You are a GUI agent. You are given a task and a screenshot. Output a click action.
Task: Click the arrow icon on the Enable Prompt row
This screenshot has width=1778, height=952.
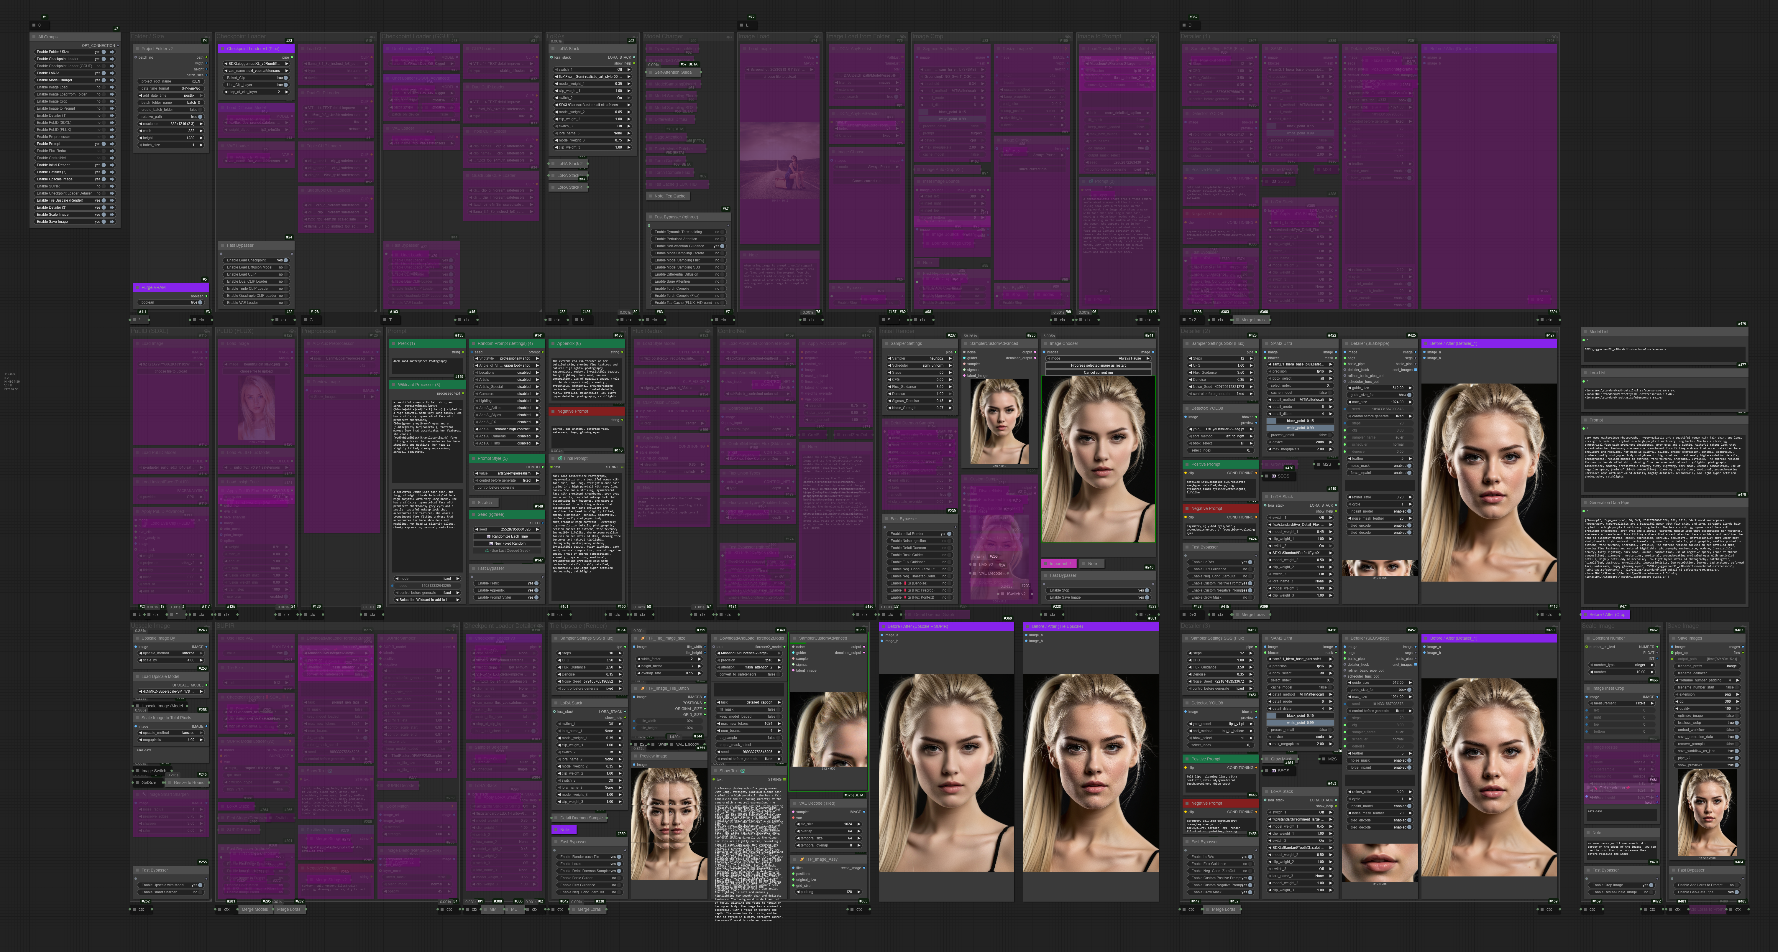point(111,144)
